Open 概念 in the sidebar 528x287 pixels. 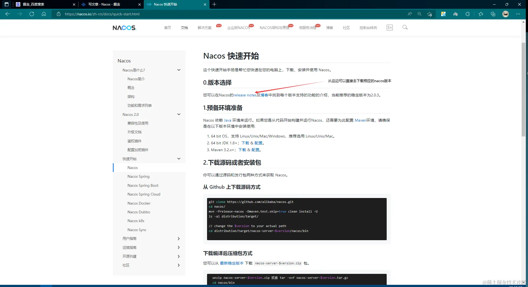pos(131,88)
